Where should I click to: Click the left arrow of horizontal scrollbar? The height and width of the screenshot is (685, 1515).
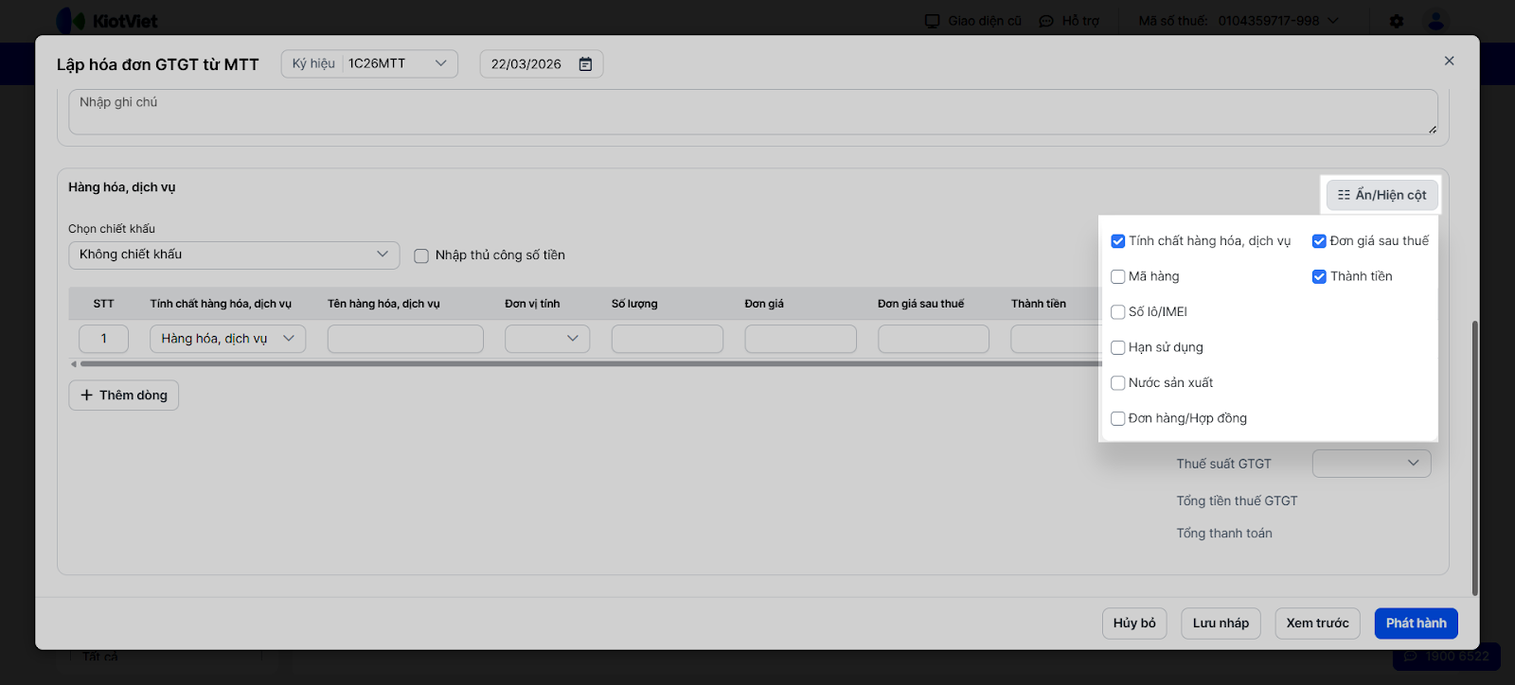(74, 363)
